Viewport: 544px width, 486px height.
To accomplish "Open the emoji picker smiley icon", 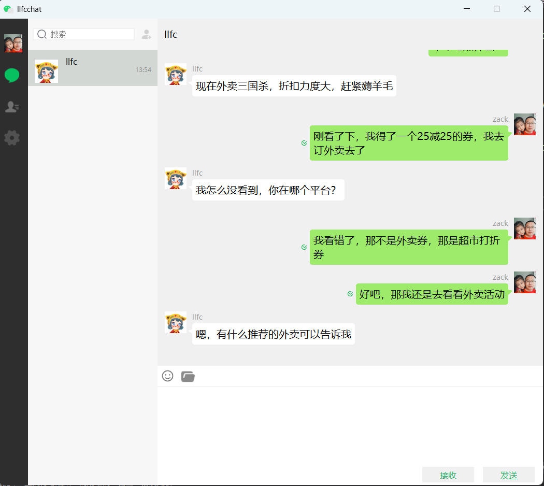I will (167, 376).
